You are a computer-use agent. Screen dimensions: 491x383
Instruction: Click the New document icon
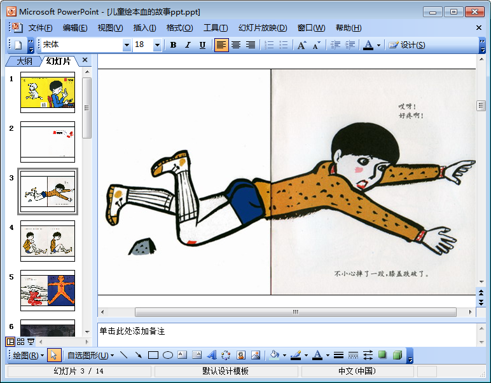pos(18,45)
